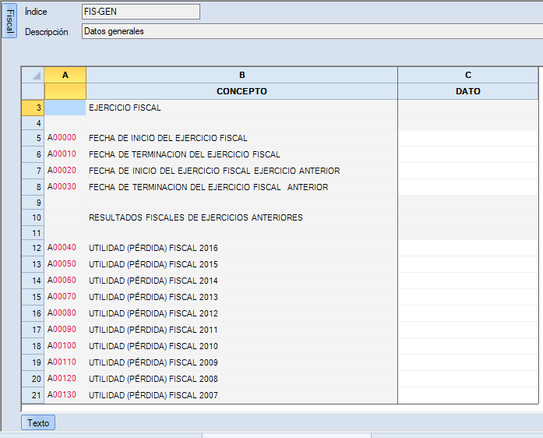The height and width of the screenshot is (438, 543).
Task: Click the select-all corner triangle of grid
Action: pos(33,75)
